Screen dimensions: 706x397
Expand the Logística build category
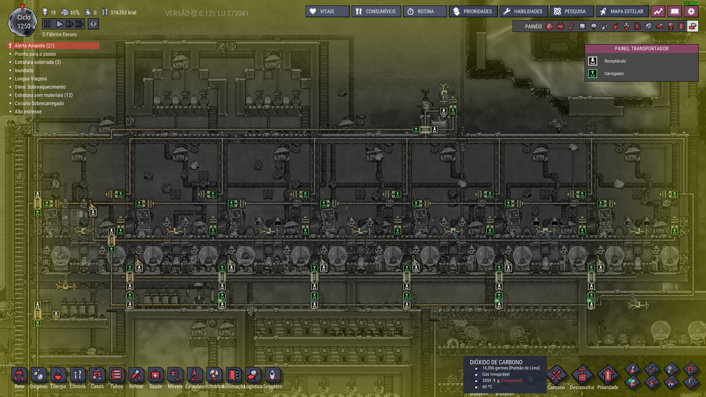[x=253, y=376]
